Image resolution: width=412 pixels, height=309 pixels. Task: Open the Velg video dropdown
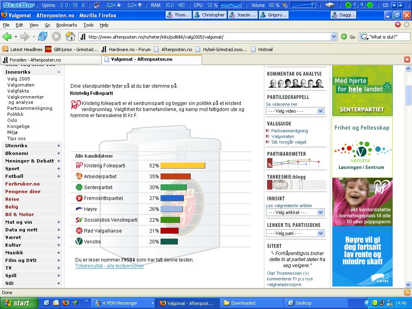[x=295, y=111]
